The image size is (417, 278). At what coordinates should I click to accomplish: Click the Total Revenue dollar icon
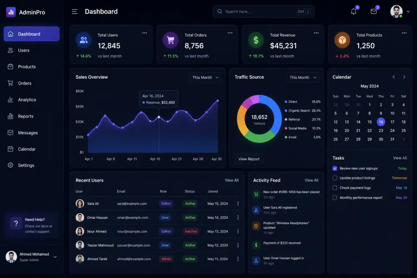(256, 40)
